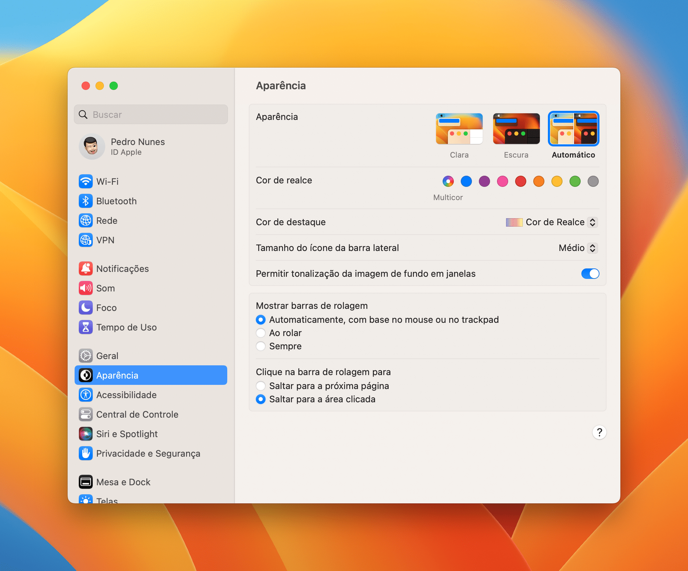
Task: Open the sidebar icon size dropdown
Action: pos(579,248)
